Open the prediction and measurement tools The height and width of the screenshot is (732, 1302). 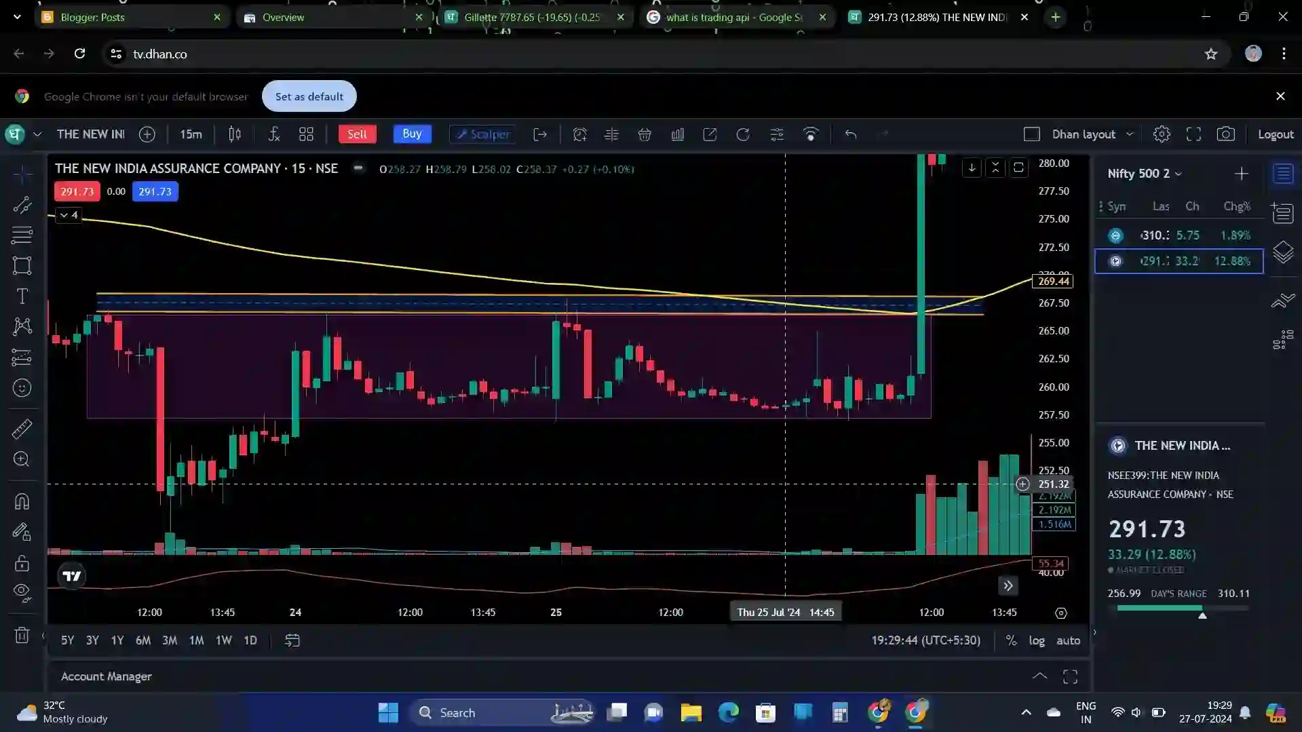22,357
